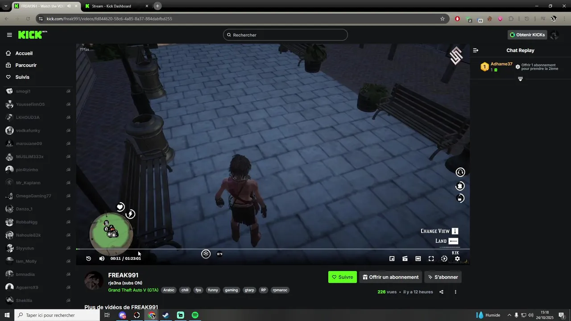Select the chill tag
This screenshot has width=571, height=321.
tap(185, 290)
